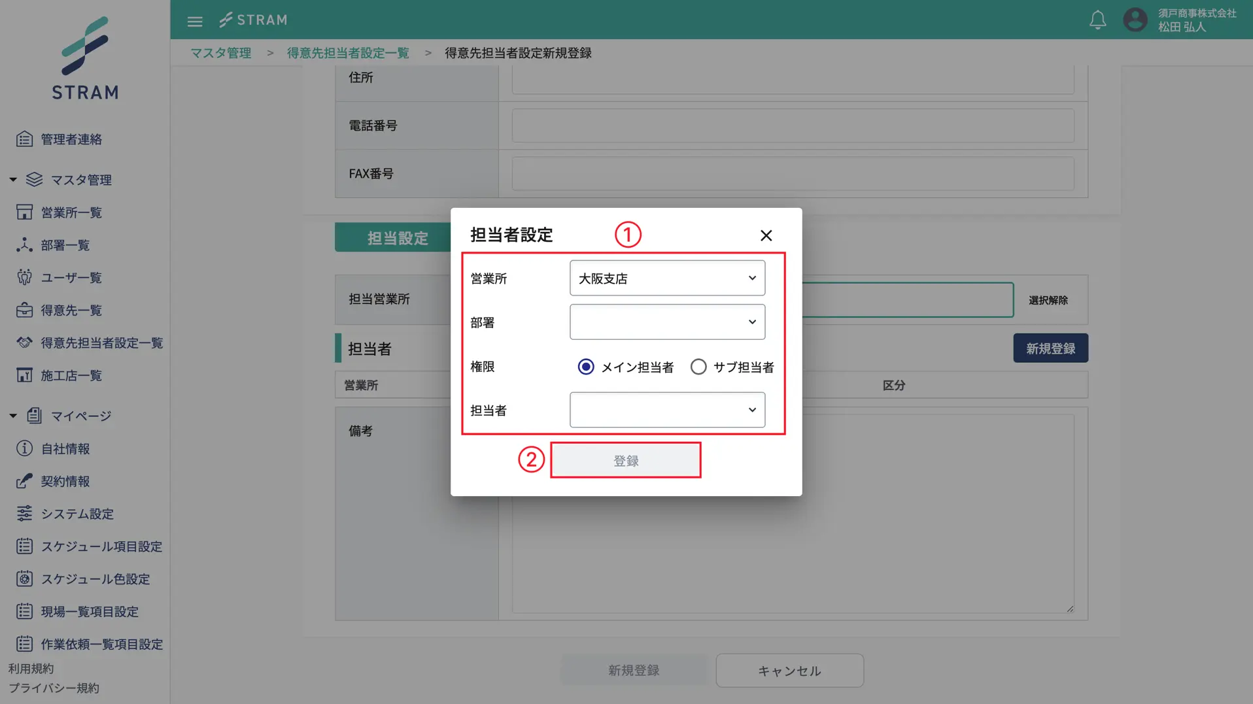Click 得意先担当者設定一覧 breadcrumb link
This screenshot has height=704, width=1253.
tap(348, 53)
